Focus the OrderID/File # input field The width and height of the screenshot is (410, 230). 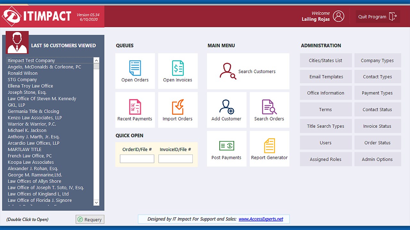137,159
